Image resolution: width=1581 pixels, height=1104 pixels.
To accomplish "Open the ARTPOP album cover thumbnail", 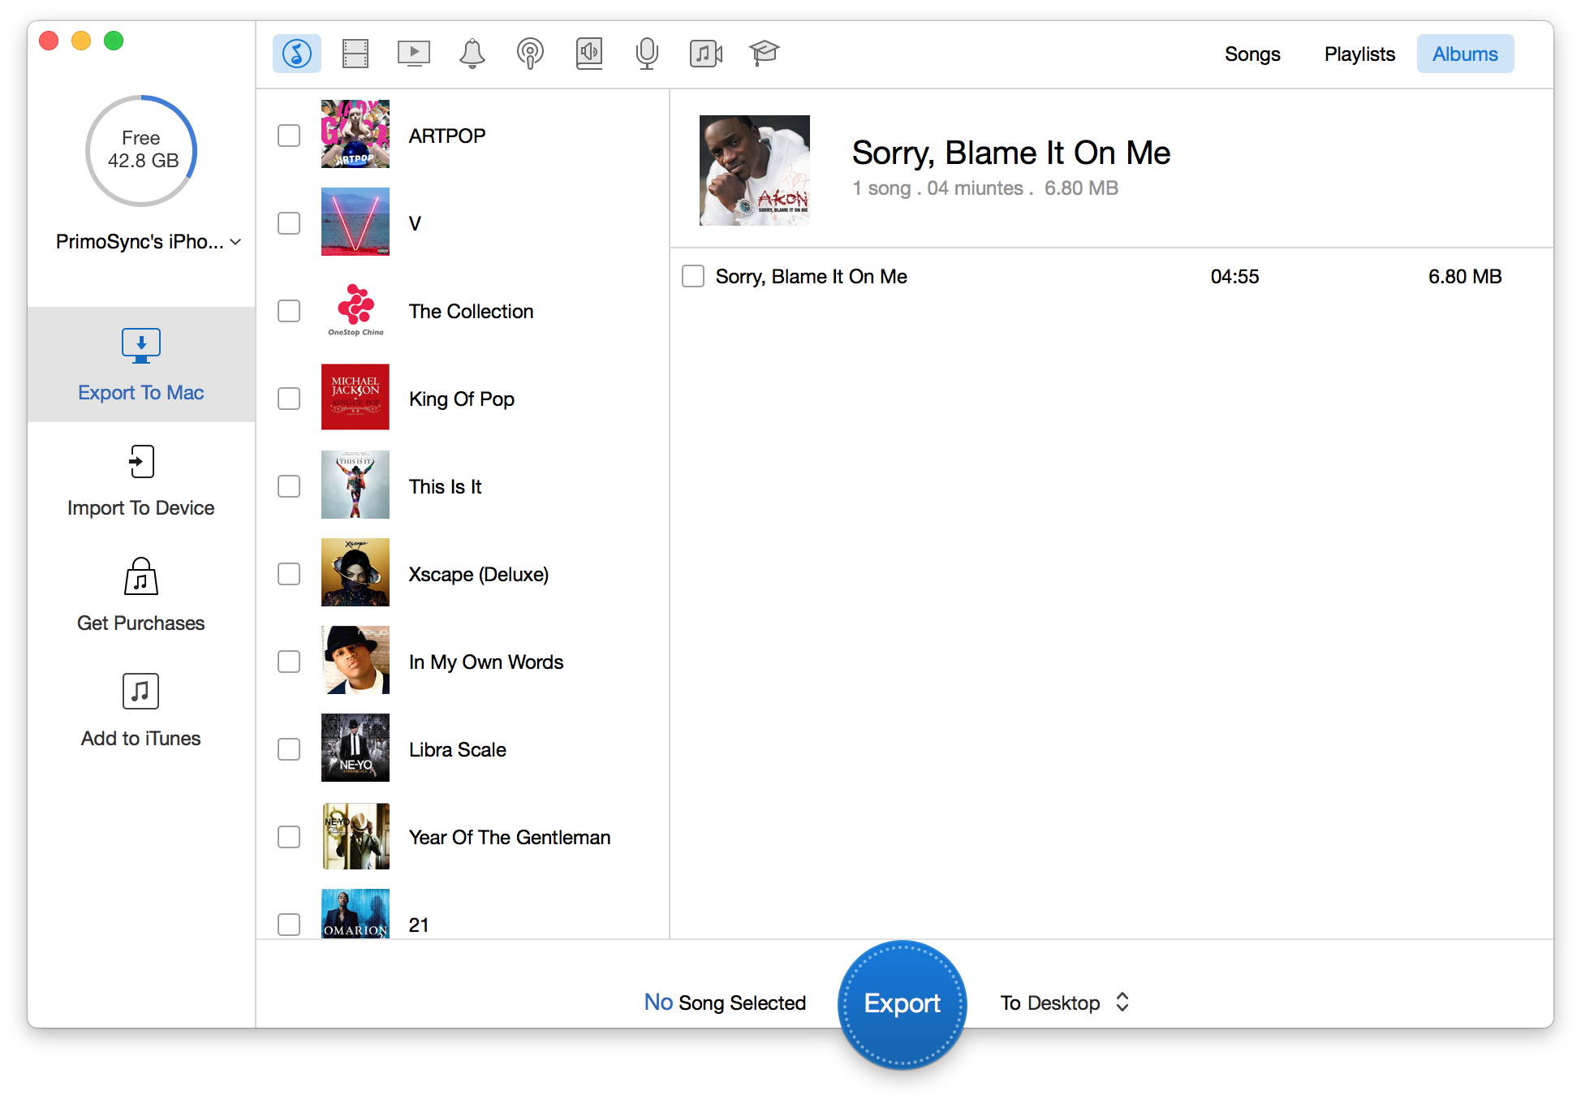I will pos(355,134).
